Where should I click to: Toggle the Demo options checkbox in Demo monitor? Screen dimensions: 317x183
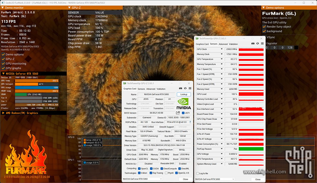tap(3, 54)
